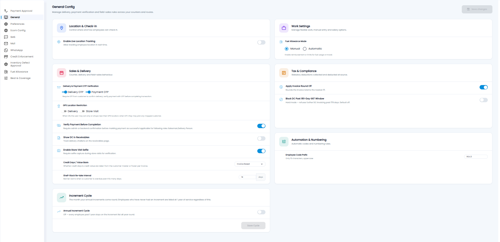Open Credit Days Invoice Based dropdown
Image resolution: width=500 pixels, height=242 pixels.
click(250, 164)
